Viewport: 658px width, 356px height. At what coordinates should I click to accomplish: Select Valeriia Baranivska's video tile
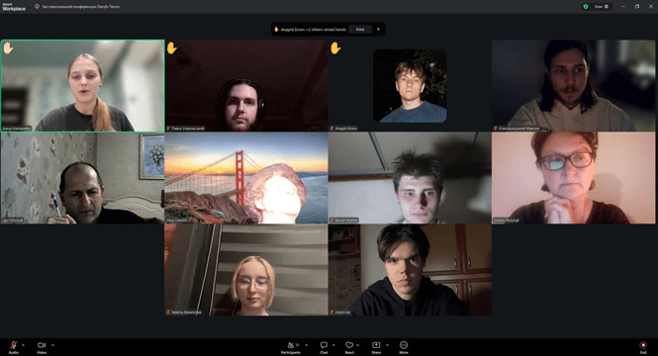point(246,270)
